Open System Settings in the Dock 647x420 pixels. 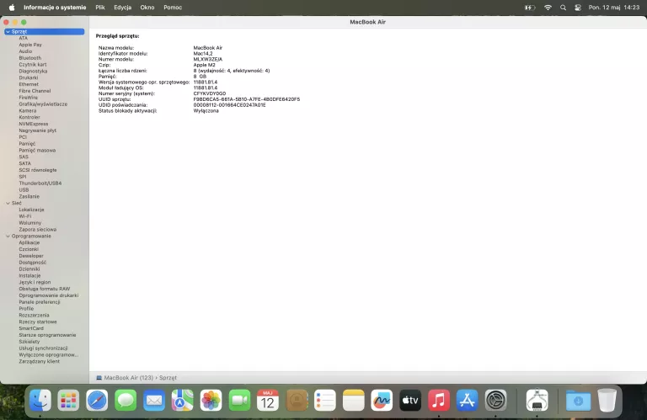tap(495, 400)
